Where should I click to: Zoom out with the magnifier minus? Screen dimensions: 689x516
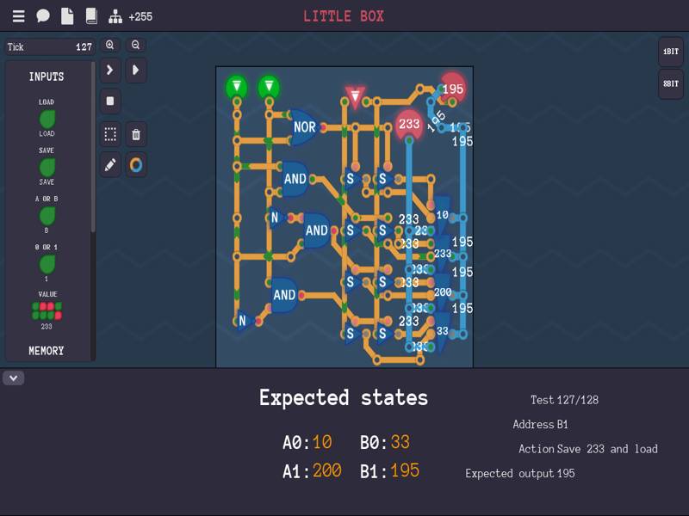(x=136, y=45)
